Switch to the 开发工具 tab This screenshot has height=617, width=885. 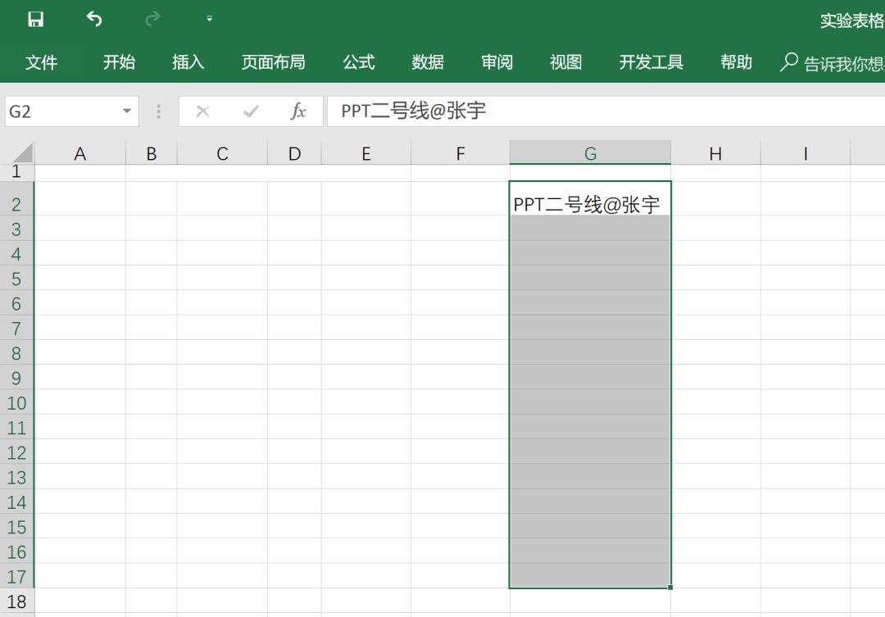(651, 62)
